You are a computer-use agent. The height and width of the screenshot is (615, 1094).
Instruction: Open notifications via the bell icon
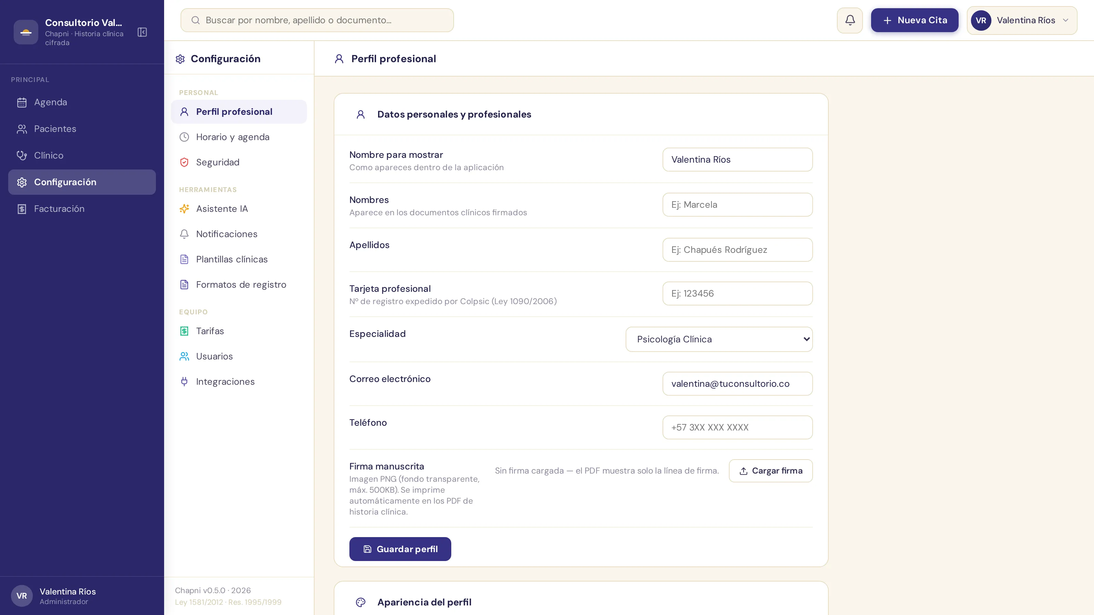click(850, 20)
